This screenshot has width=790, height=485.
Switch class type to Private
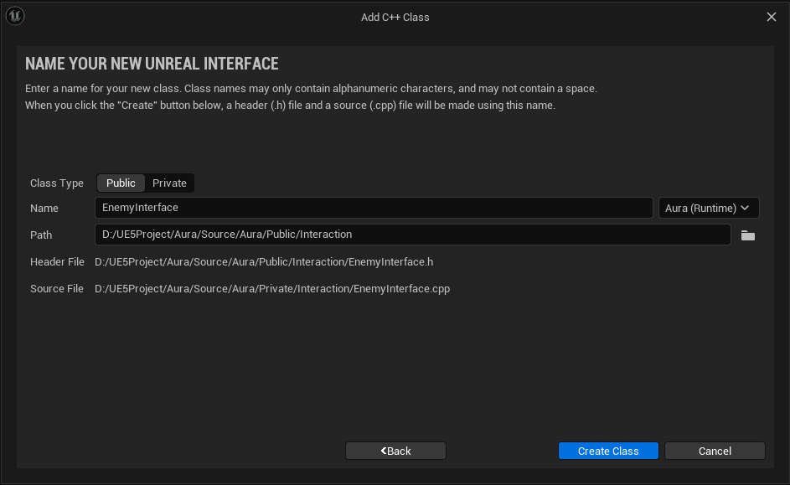pos(169,183)
